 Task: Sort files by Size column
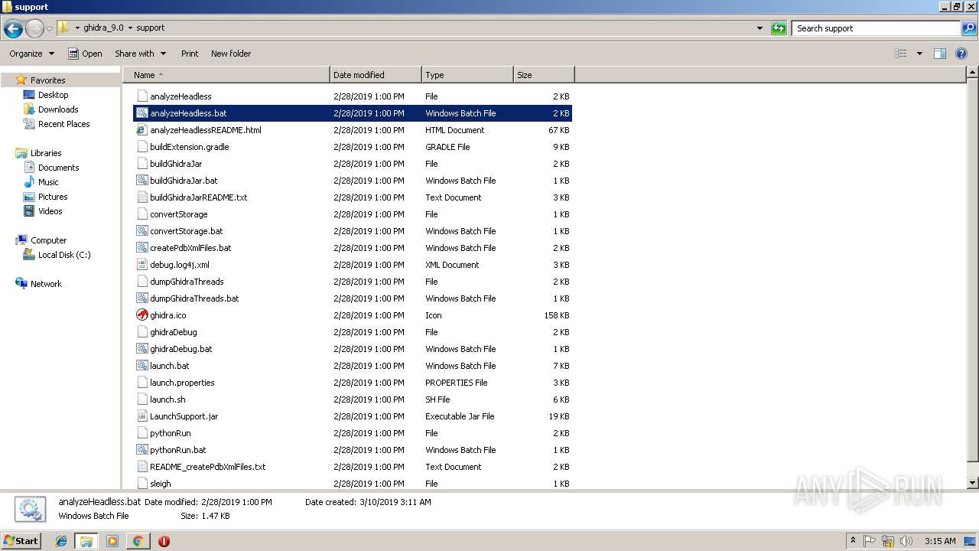pyautogui.click(x=544, y=75)
